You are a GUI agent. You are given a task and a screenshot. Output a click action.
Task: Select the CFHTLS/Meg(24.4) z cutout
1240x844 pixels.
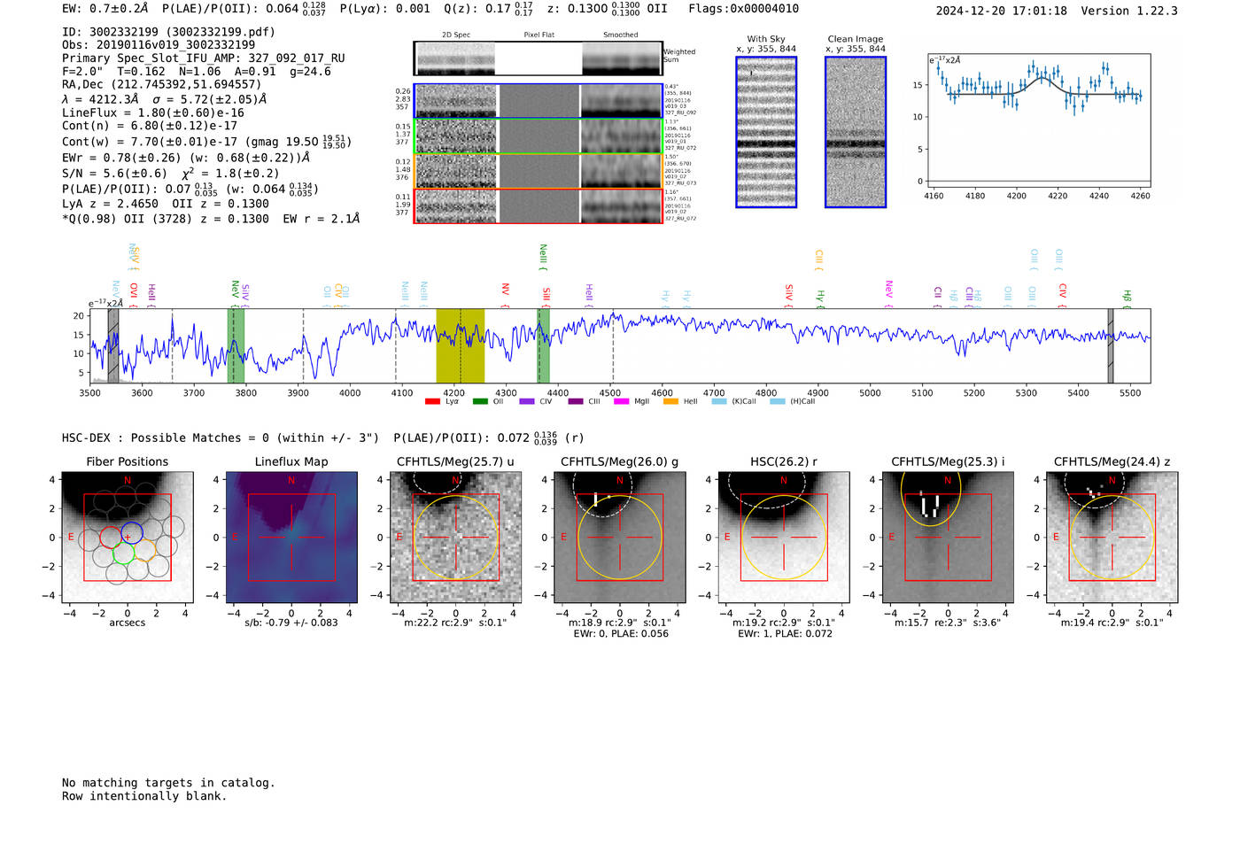1112,538
